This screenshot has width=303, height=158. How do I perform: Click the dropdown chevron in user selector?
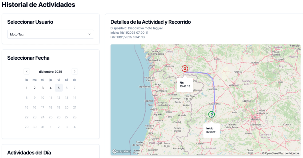coord(89,34)
